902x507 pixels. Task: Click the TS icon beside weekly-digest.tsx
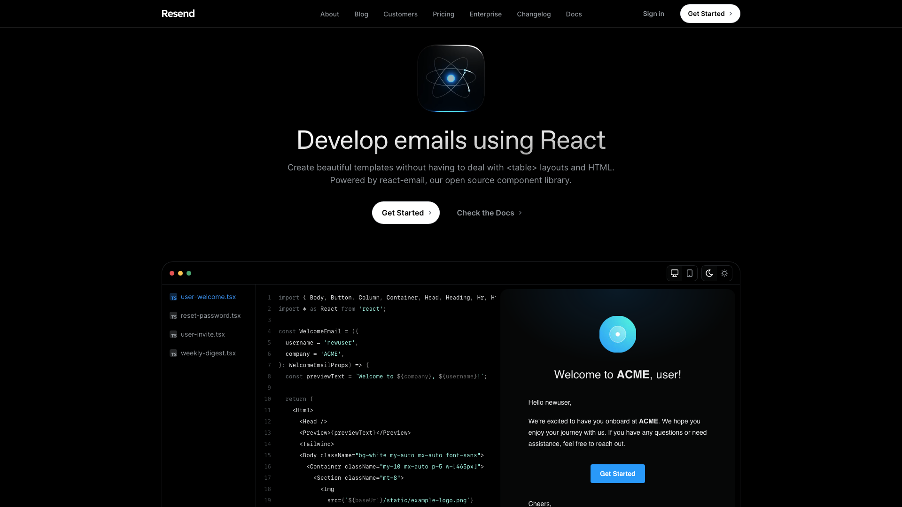point(173,353)
